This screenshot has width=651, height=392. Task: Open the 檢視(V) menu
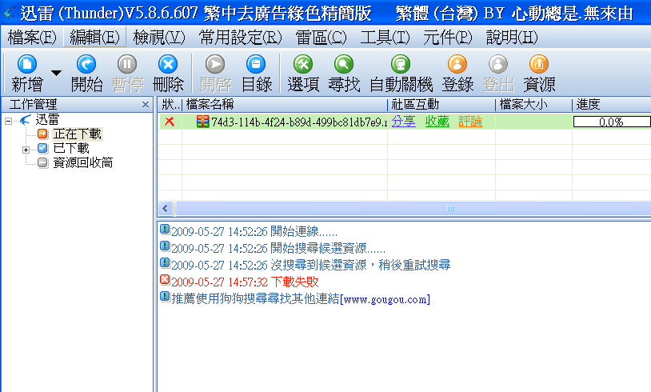(159, 38)
